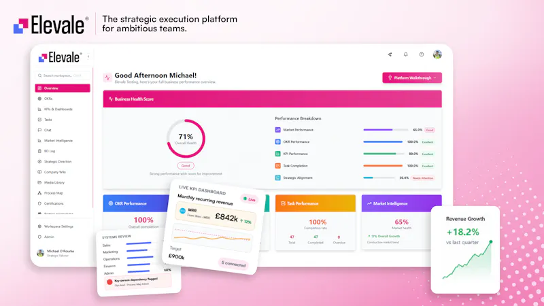This screenshot has width=544, height=306.
Task: Open user avatar in top right
Action: 437,54
